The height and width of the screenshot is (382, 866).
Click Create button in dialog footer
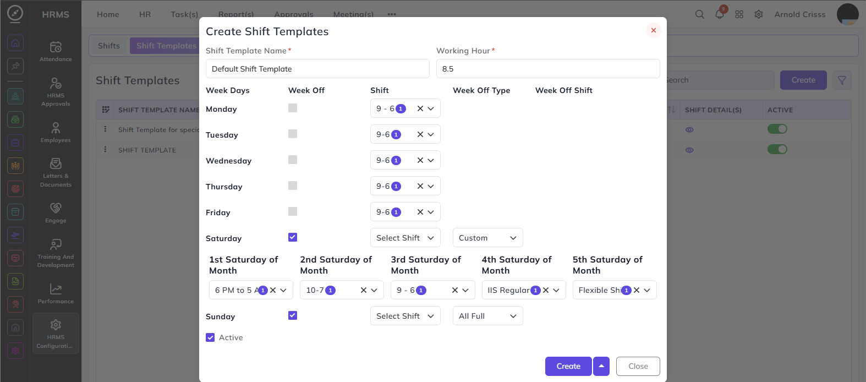click(568, 366)
